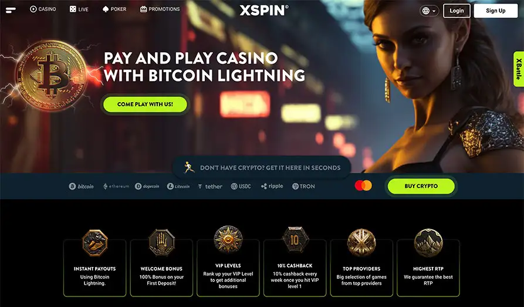
Task: Click the Welcome Bonus hand badge icon
Action: pos(162,243)
